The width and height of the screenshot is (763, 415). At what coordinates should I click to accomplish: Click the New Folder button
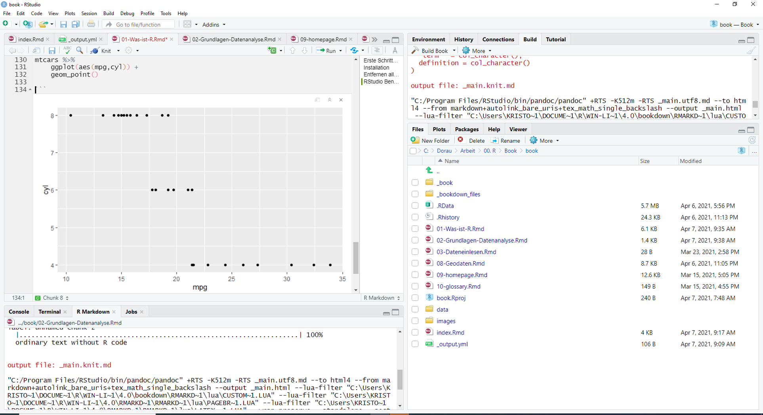[430, 140]
